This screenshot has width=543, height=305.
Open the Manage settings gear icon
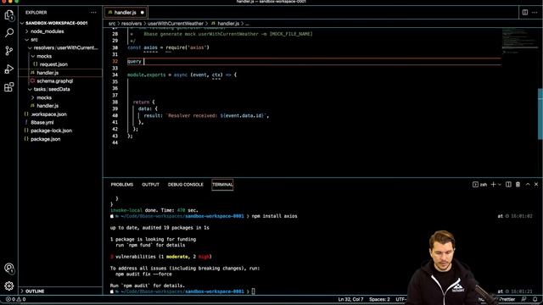(x=9, y=286)
